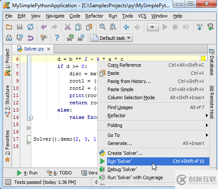This screenshot has width=218, height=189.
Task: Open the File menu
Action: pos(9,16)
